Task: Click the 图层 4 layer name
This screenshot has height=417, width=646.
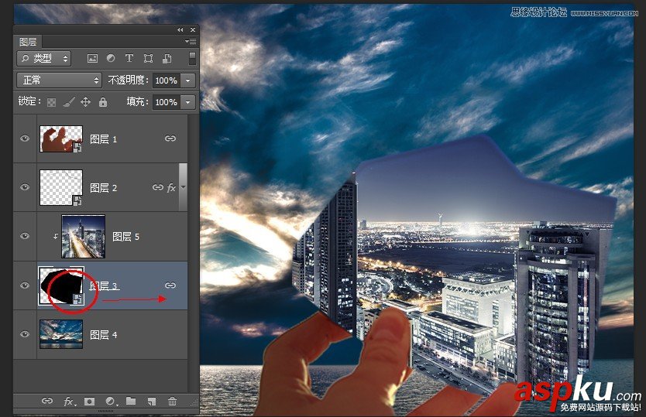Action: tap(104, 335)
